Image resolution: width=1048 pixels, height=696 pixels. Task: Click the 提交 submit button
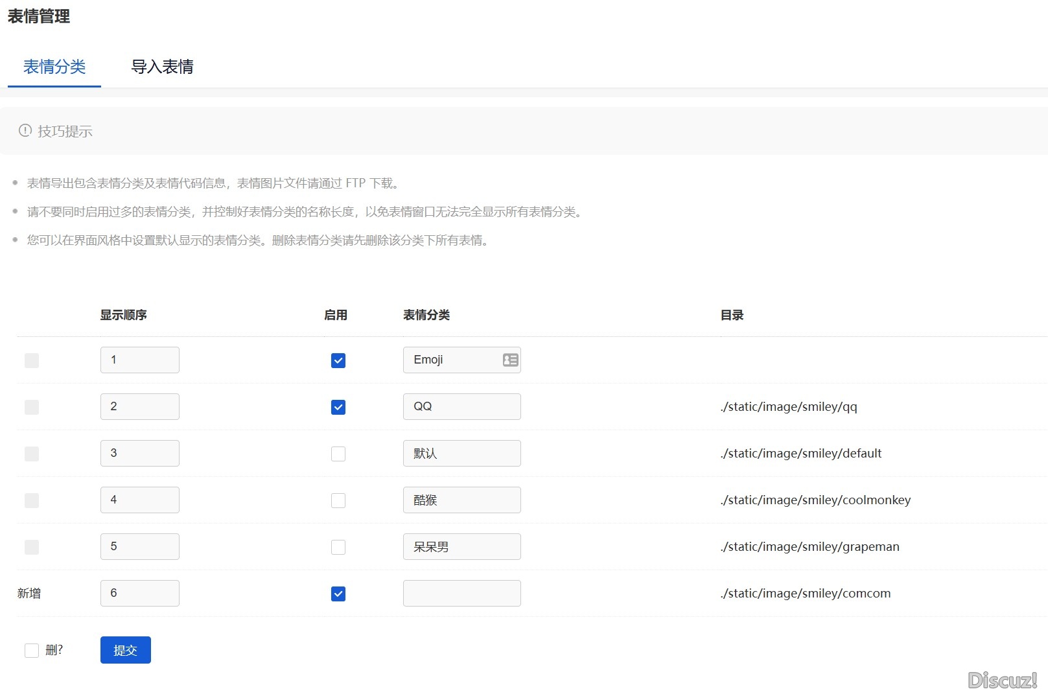[x=125, y=649]
